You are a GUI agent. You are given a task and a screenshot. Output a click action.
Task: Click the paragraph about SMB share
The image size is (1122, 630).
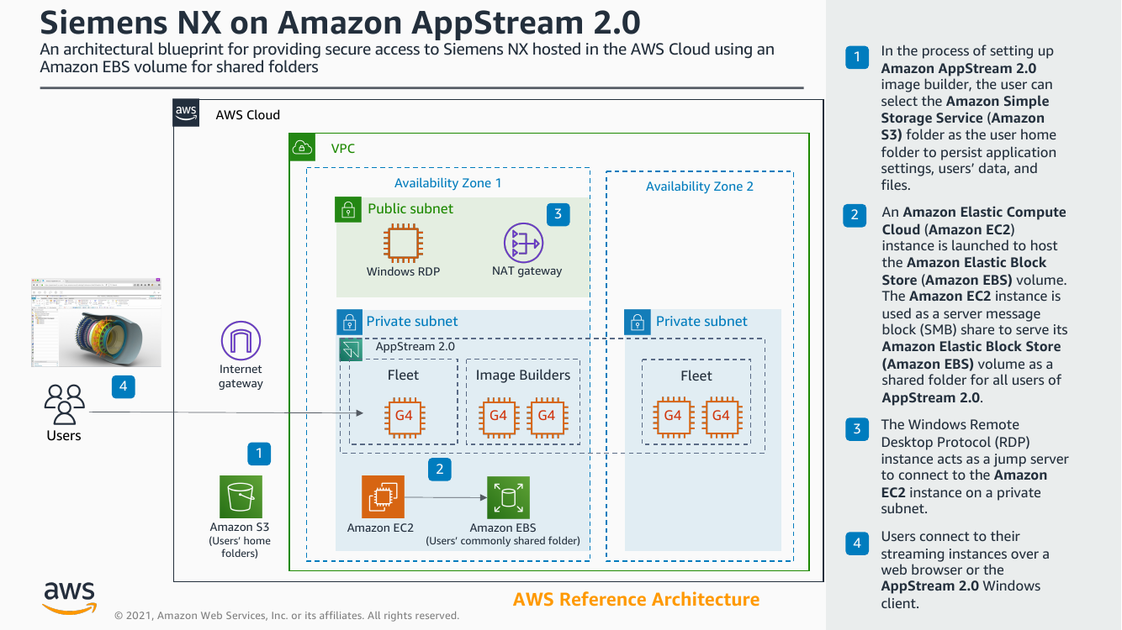tap(974, 305)
